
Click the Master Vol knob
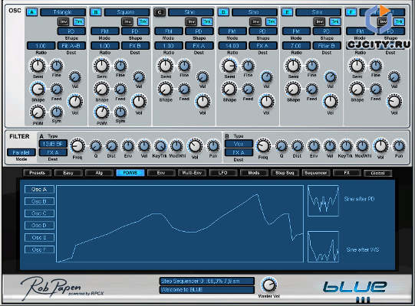point(269,285)
